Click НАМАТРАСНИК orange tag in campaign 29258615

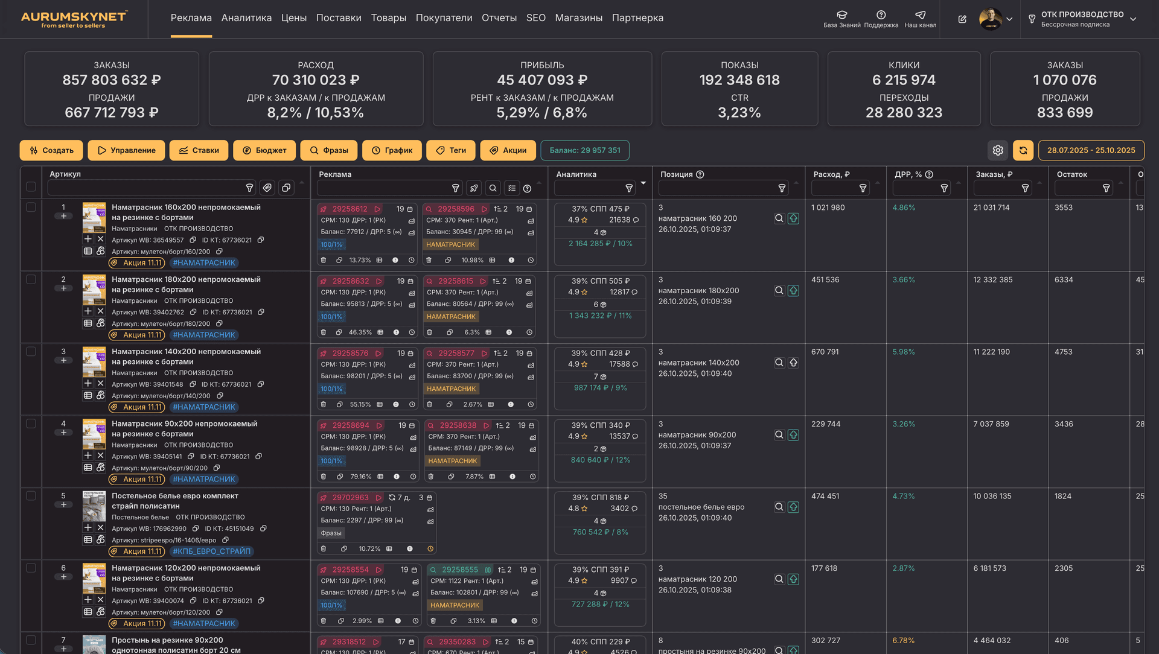pyautogui.click(x=451, y=317)
